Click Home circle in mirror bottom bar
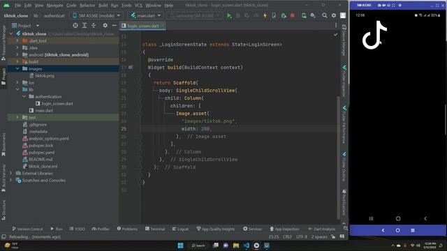The height and width of the screenshot is (251, 447). [397, 230]
